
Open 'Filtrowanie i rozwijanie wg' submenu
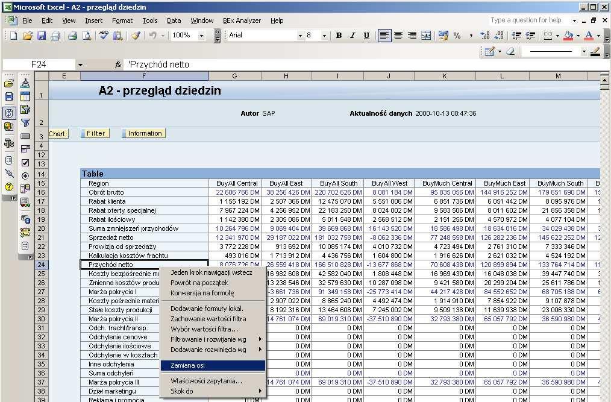tap(213, 339)
